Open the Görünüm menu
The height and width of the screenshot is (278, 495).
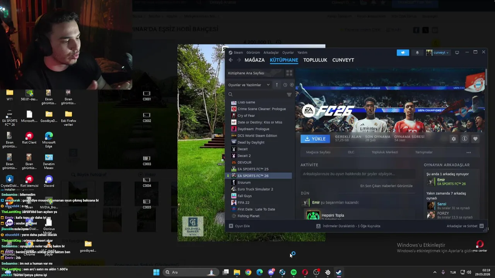[253, 53]
